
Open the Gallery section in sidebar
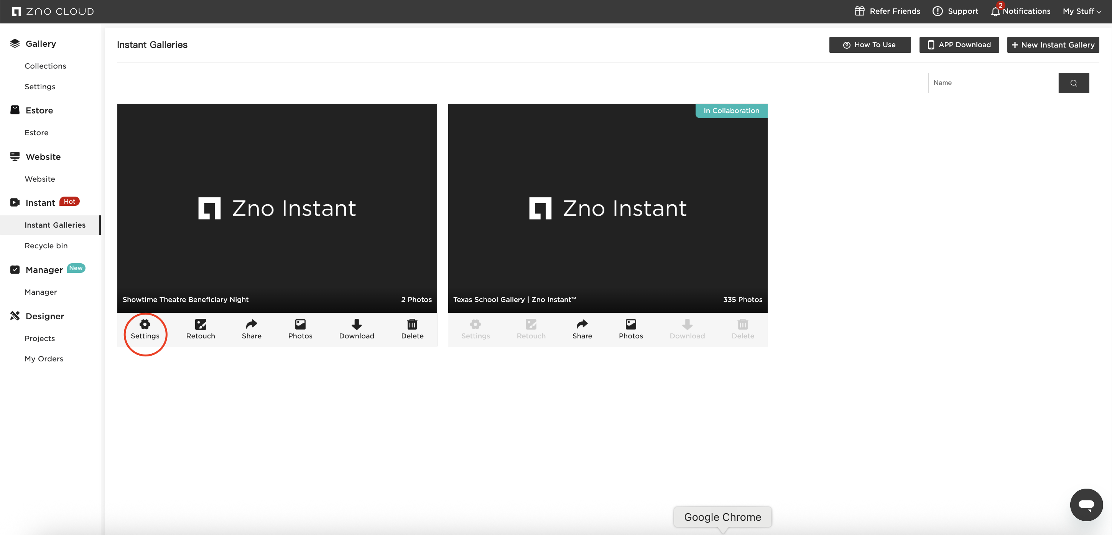coord(41,44)
